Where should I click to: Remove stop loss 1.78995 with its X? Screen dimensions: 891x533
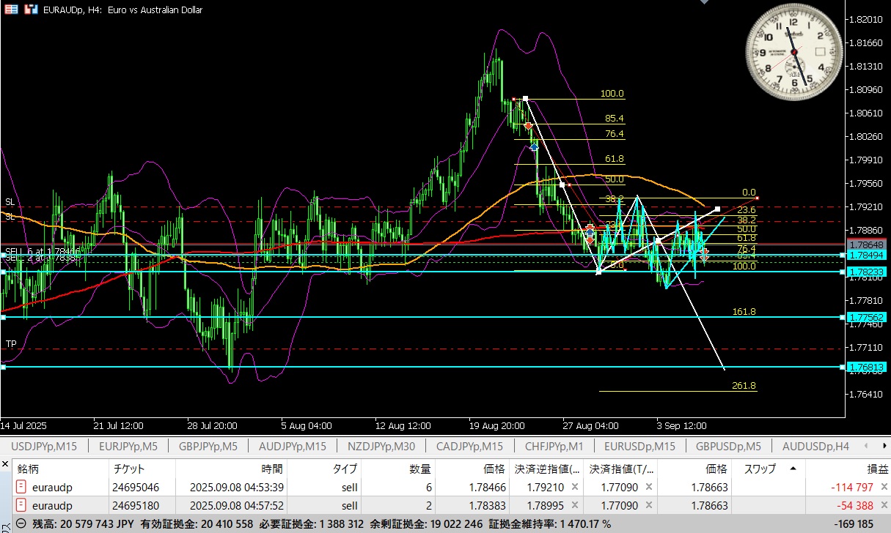(x=575, y=506)
